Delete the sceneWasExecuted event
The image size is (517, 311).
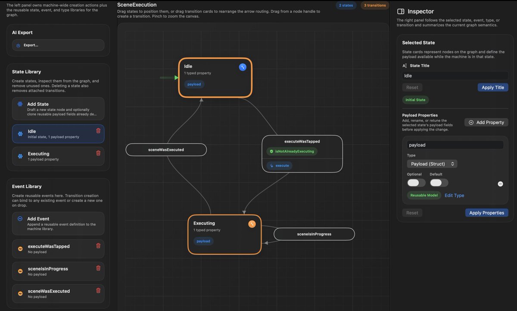(x=98, y=290)
